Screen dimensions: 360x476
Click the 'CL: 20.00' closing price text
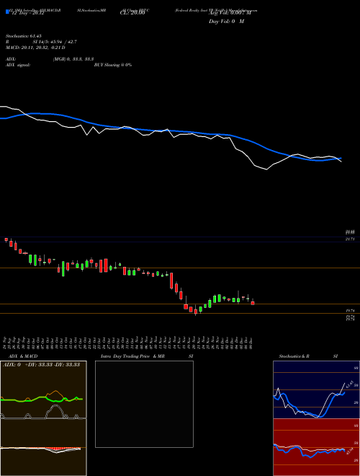132,13
